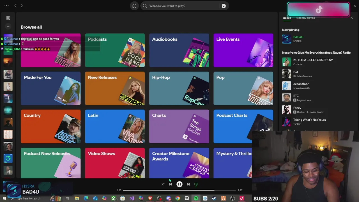Open the Latin category

click(x=115, y=127)
